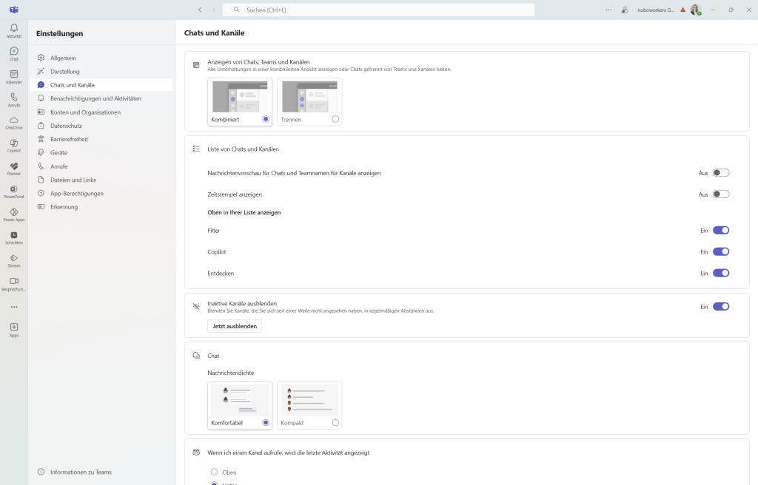Select the Kompakt density radio button
758x485 pixels.
(x=335, y=422)
